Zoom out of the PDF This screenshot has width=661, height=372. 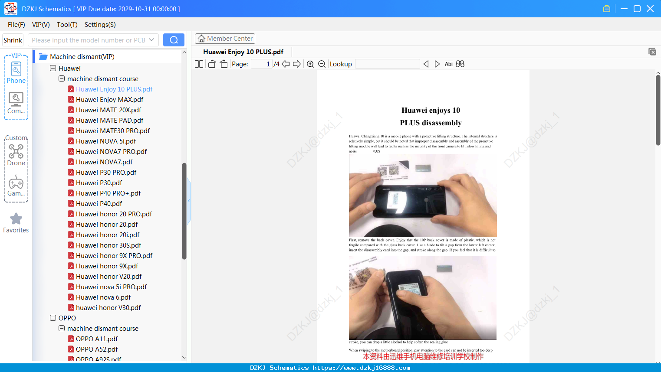(x=322, y=64)
